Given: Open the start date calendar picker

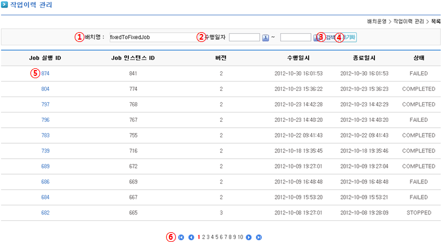Looking at the screenshot, I should click(266, 38).
